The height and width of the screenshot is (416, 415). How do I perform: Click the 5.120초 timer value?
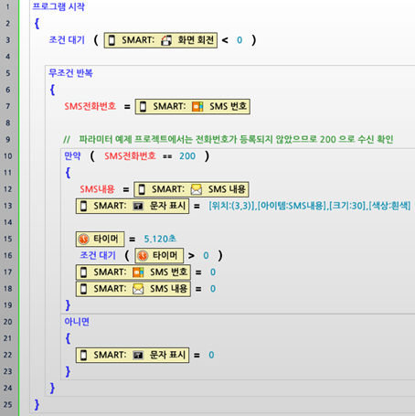pos(160,239)
